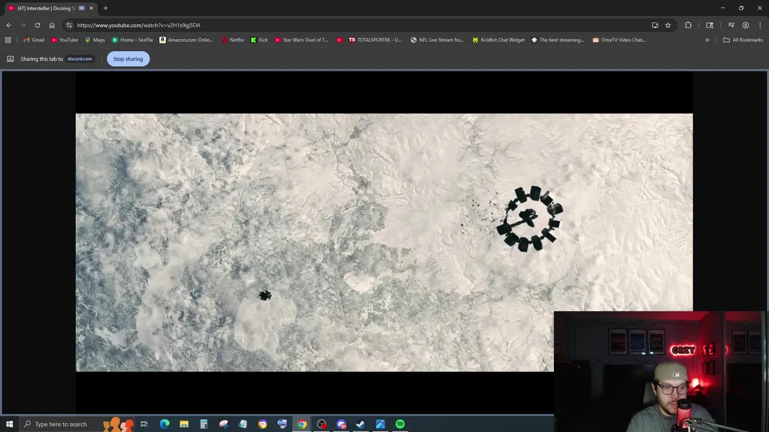Open the install/cast icon in address bar
The height and width of the screenshot is (432, 769).
(x=655, y=25)
